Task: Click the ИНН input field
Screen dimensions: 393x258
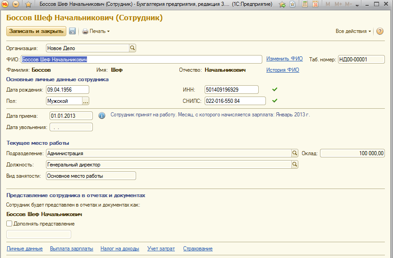Action: pyautogui.click(x=231, y=89)
